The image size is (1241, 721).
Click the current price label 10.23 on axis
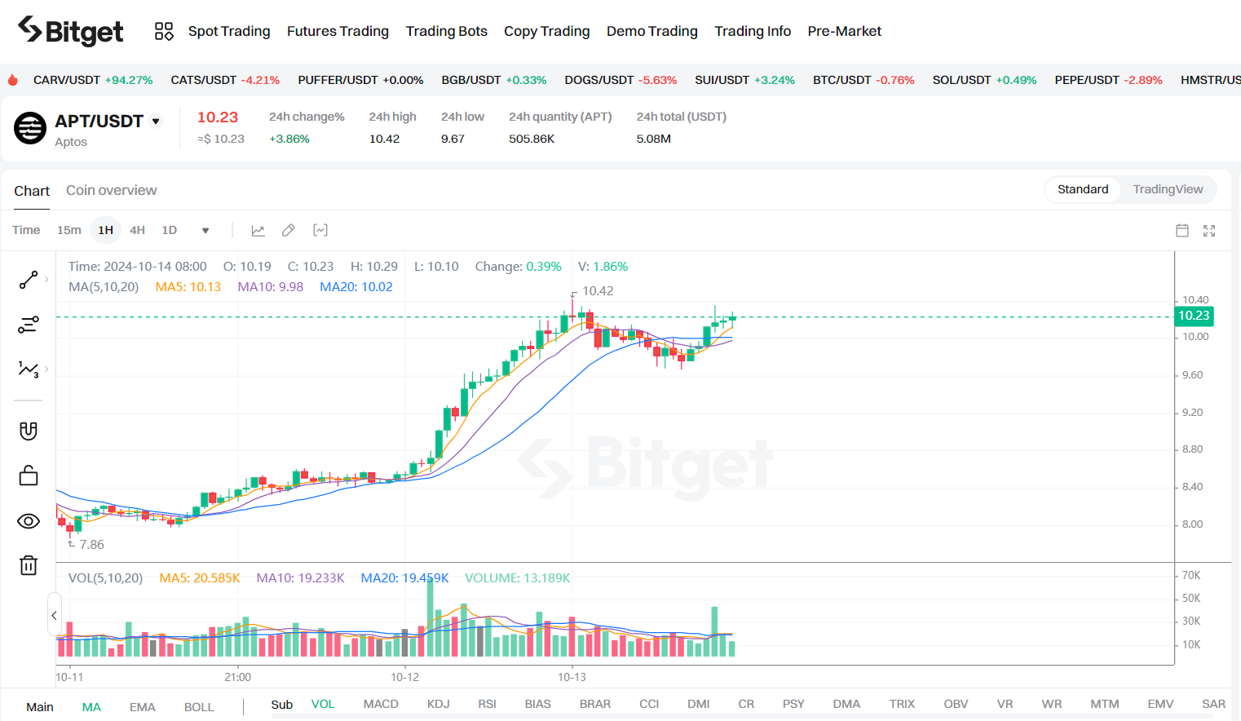pos(1194,316)
